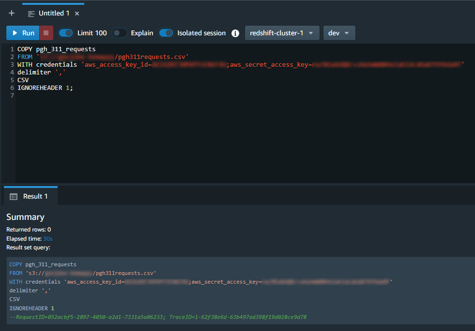Click the table icon on Result 1 tab

pyautogui.click(x=14, y=197)
